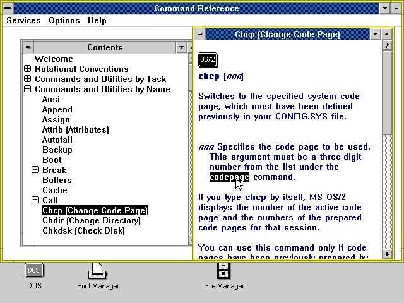
Task: Click Notational Conventions topic label
Action: (x=81, y=69)
